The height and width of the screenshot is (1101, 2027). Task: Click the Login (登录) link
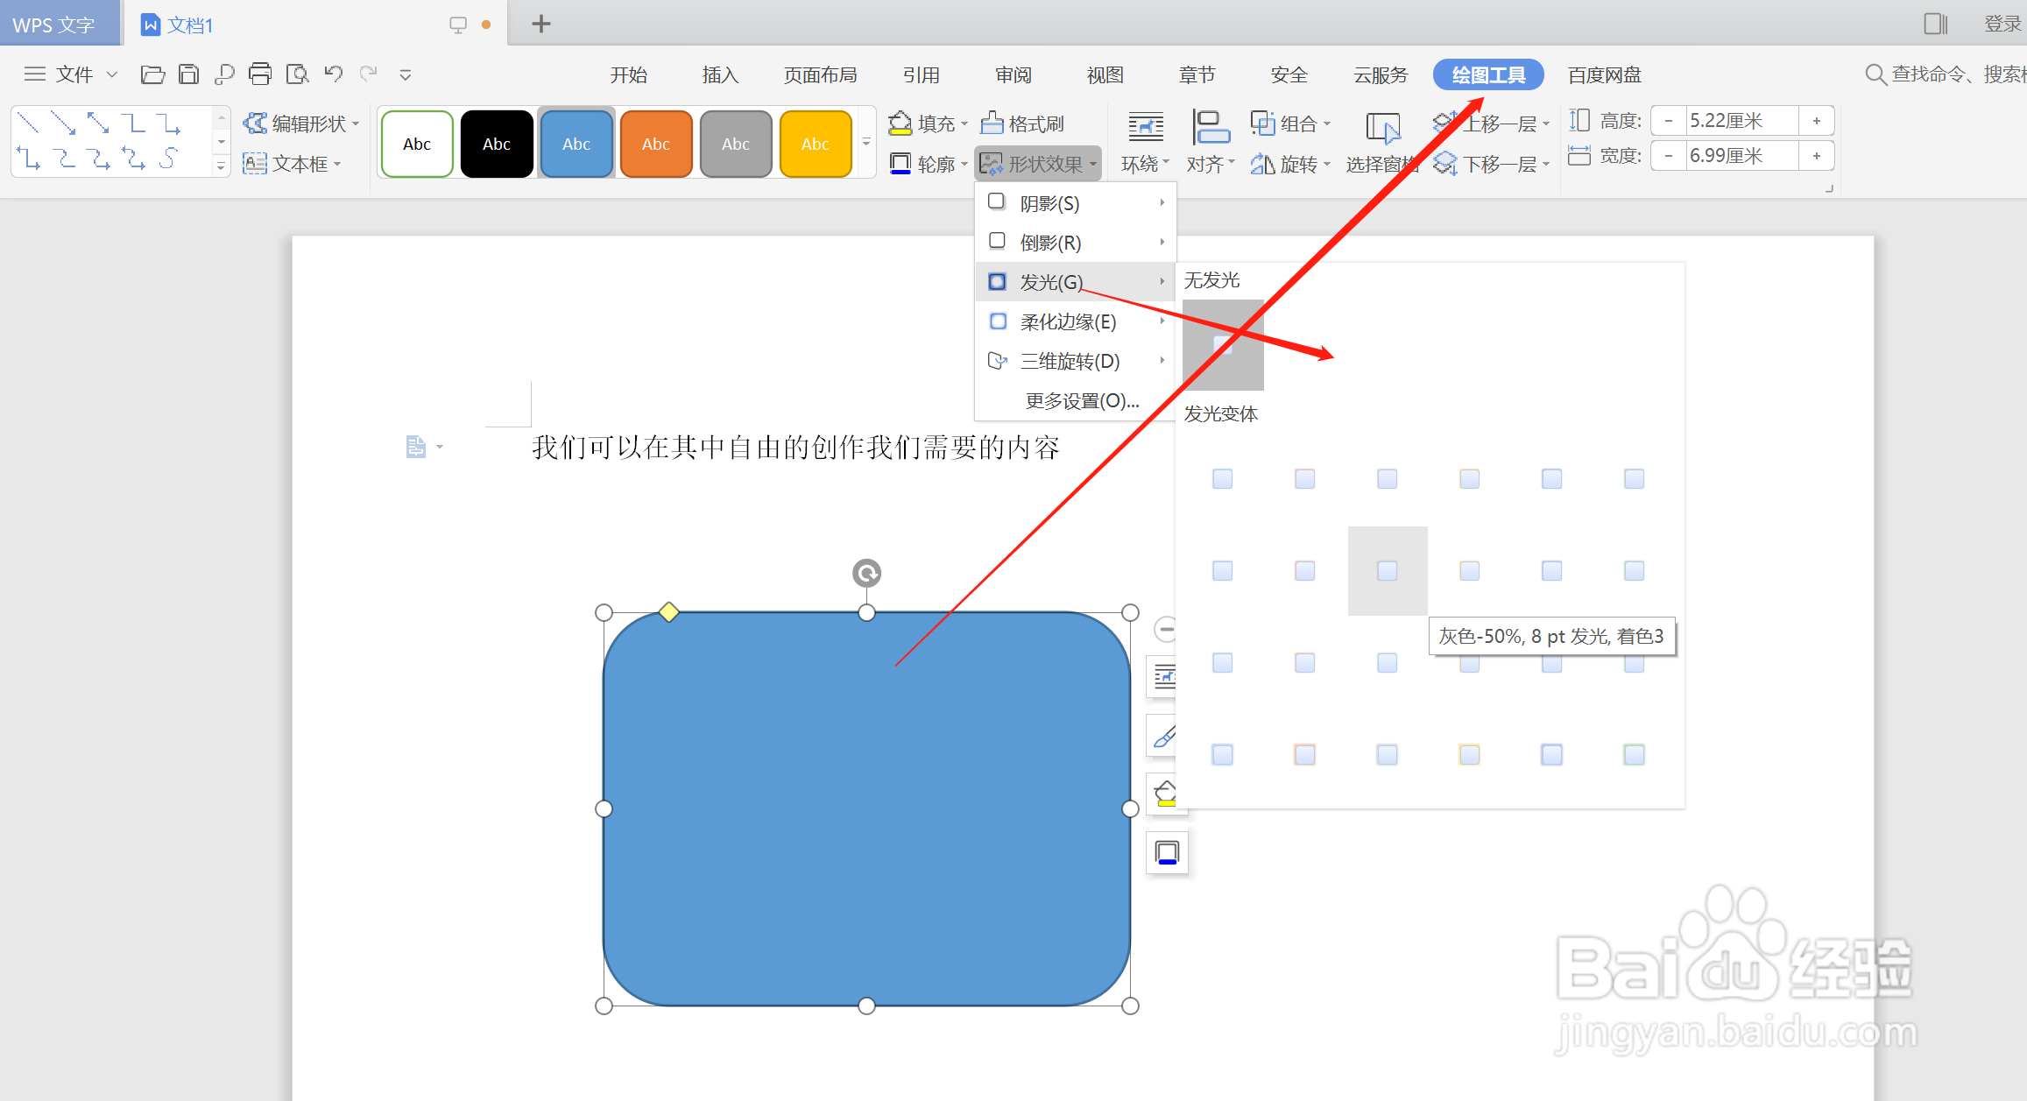2002,24
